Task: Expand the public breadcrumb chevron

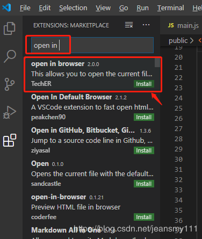Action: click(x=192, y=40)
